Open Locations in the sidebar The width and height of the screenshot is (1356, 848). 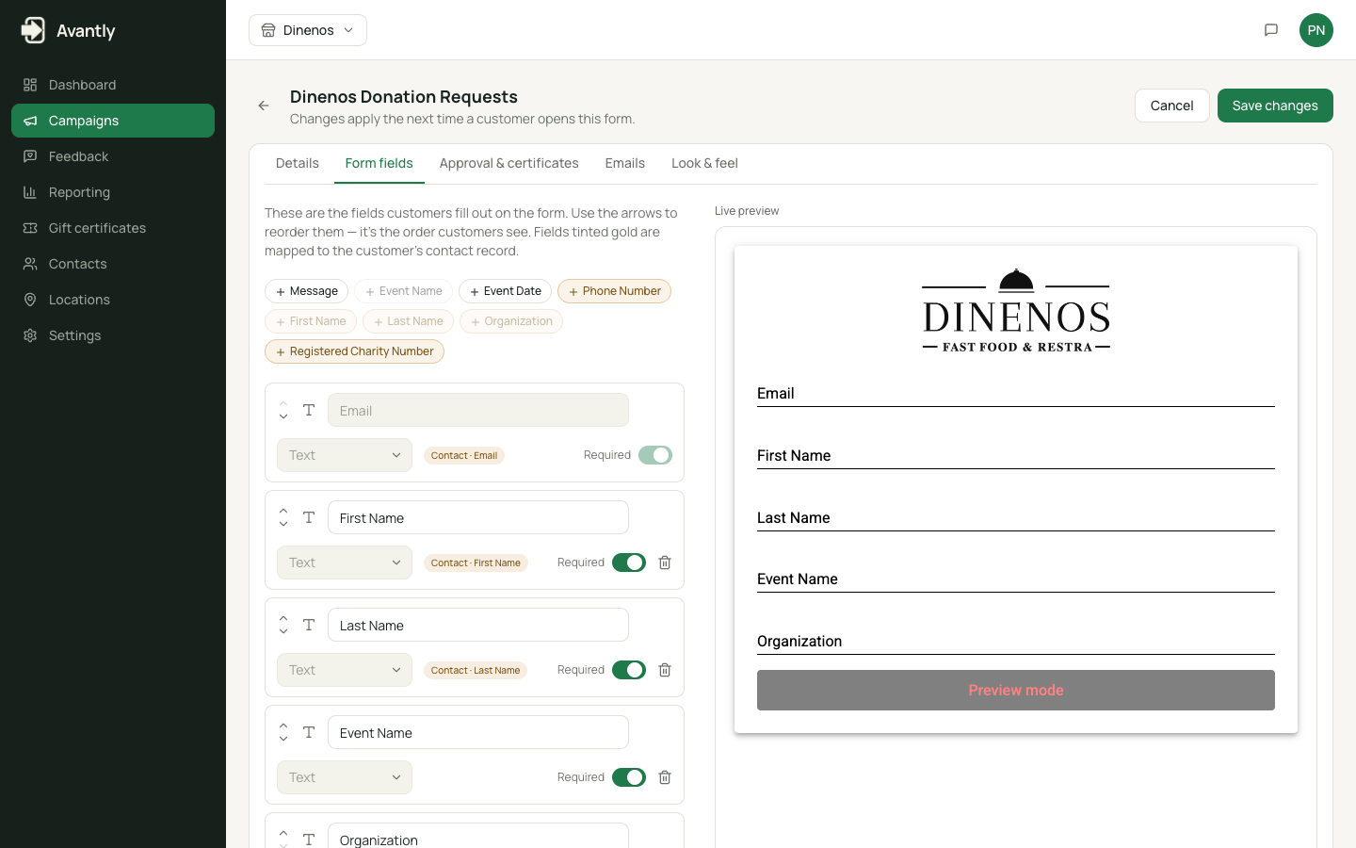click(x=113, y=300)
